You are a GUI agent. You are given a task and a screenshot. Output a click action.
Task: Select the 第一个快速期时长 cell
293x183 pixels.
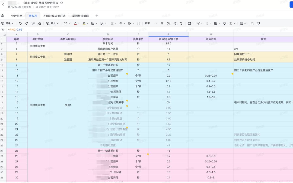(x=108, y=151)
